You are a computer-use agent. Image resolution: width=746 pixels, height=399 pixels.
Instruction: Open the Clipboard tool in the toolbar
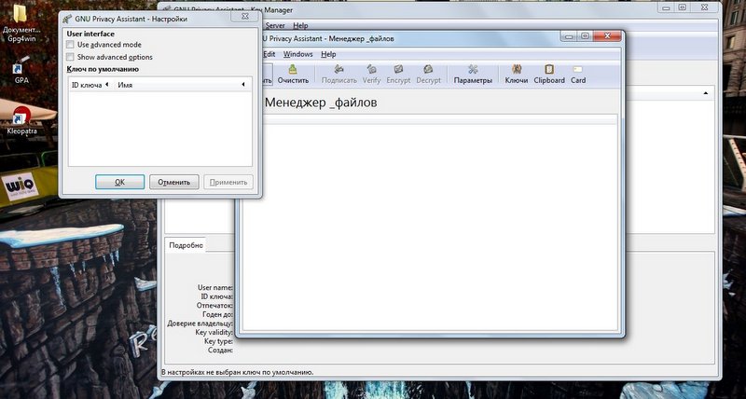point(549,75)
